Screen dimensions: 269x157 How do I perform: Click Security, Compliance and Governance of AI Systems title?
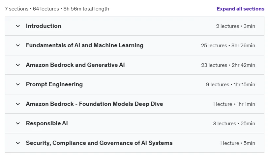[99, 143]
